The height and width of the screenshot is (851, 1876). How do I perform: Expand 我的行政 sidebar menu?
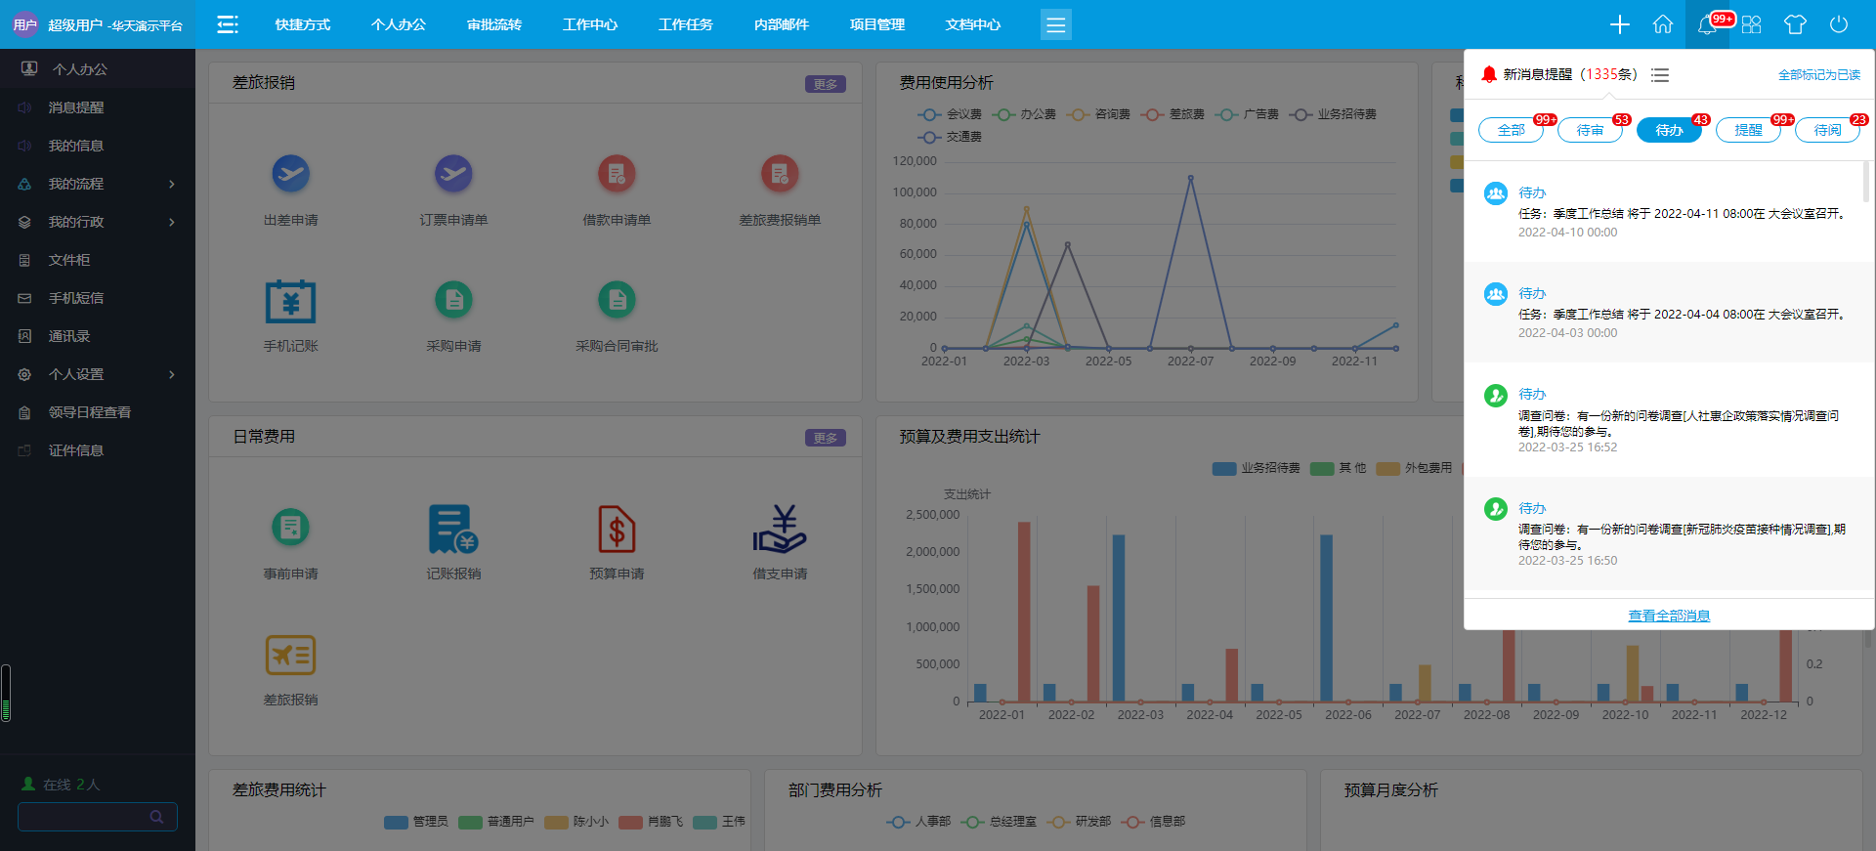[98, 222]
